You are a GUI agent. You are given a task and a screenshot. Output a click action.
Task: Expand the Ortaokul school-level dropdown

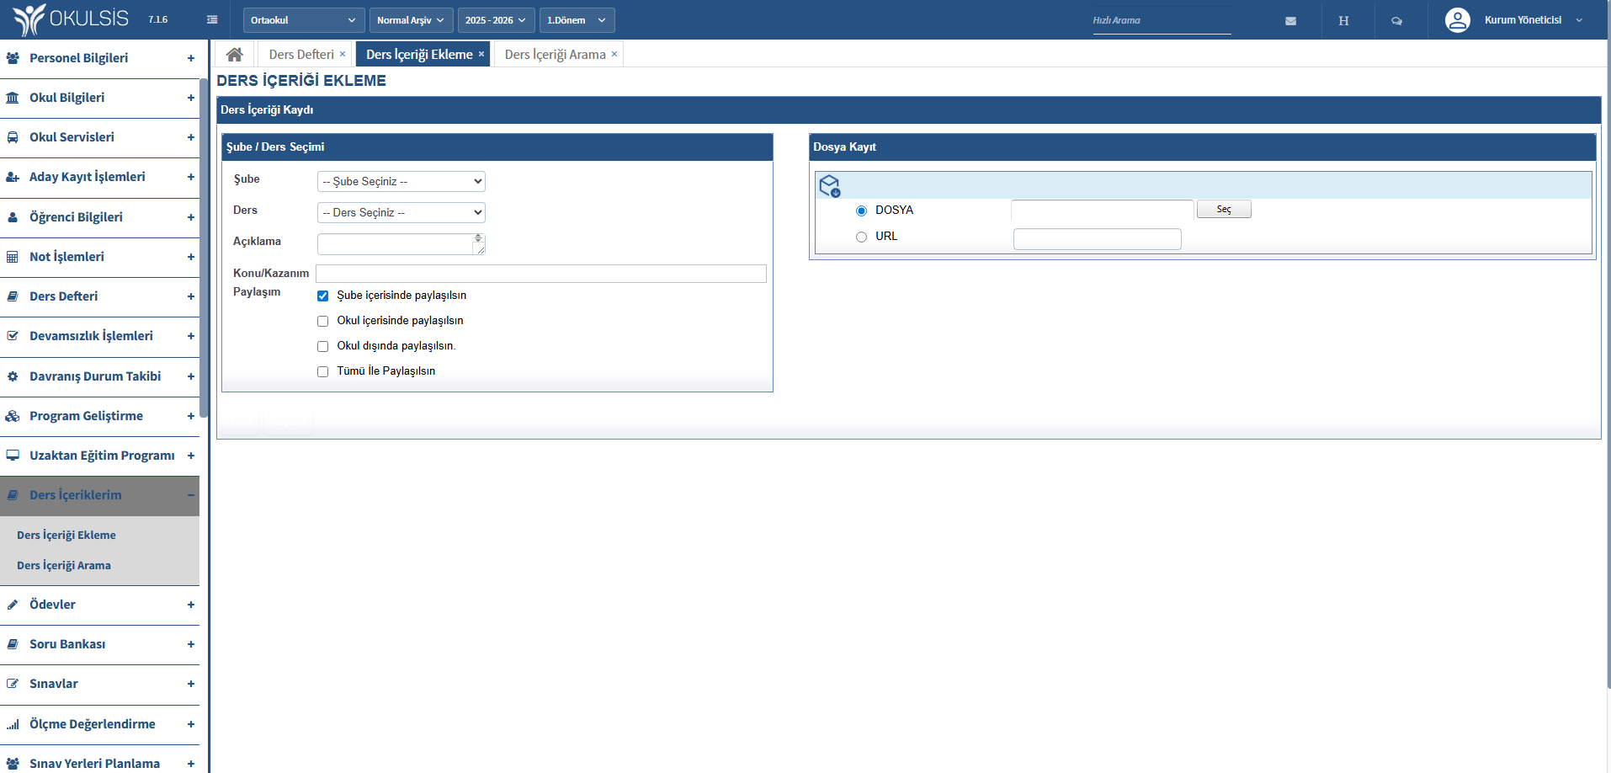(303, 20)
